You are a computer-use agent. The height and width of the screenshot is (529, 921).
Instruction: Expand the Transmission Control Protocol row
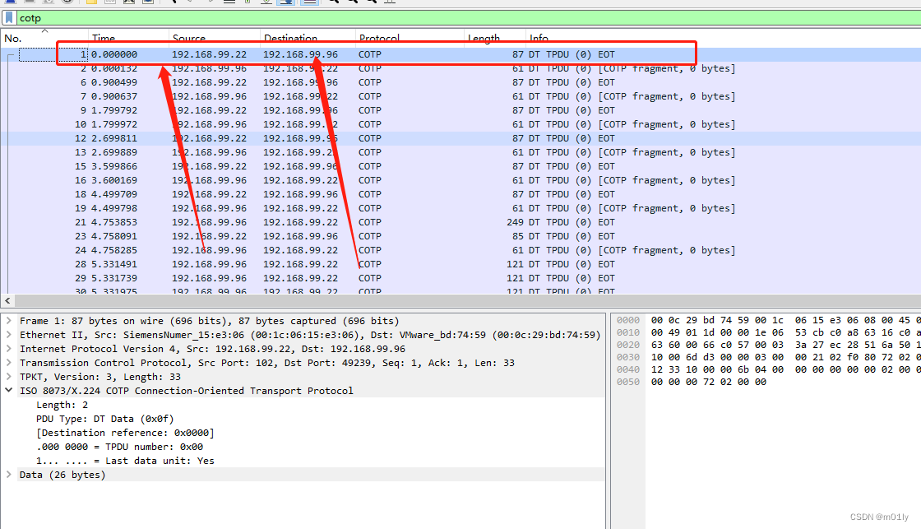pyautogui.click(x=9, y=363)
